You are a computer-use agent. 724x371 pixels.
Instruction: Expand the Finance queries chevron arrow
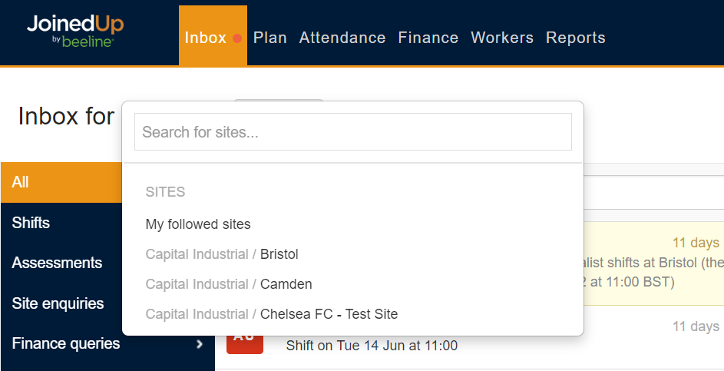coord(200,344)
